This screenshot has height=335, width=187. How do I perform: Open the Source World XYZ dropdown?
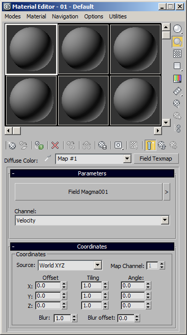[97, 265]
